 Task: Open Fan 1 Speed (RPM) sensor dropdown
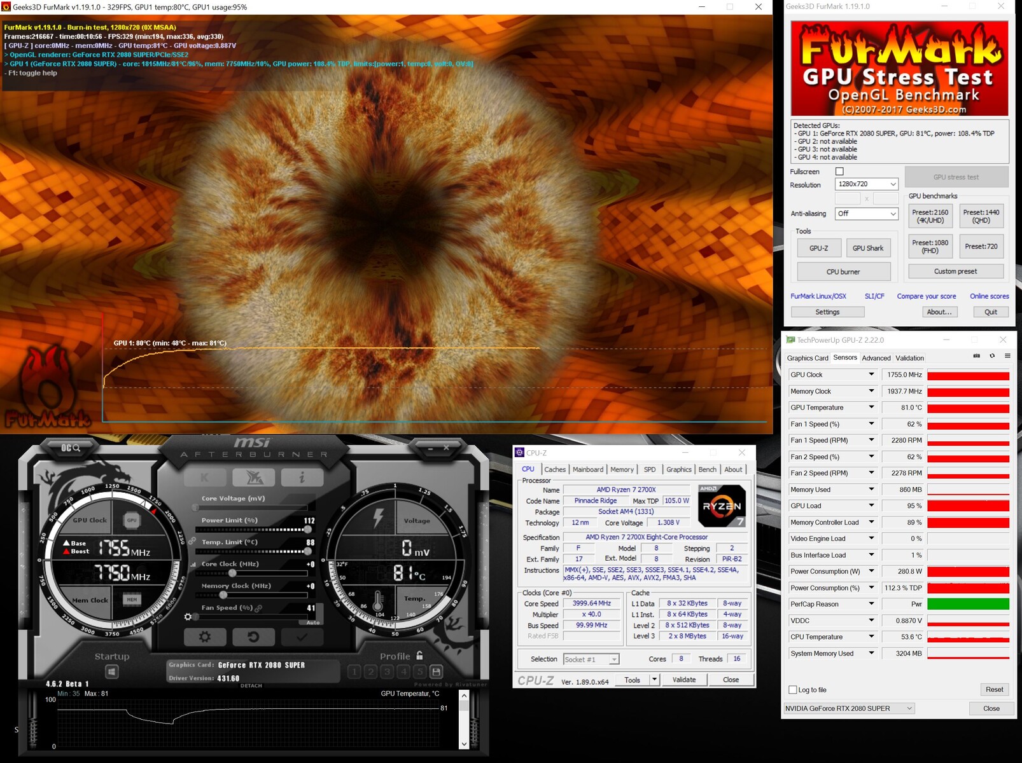pyautogui.click(x=871, y=440)
